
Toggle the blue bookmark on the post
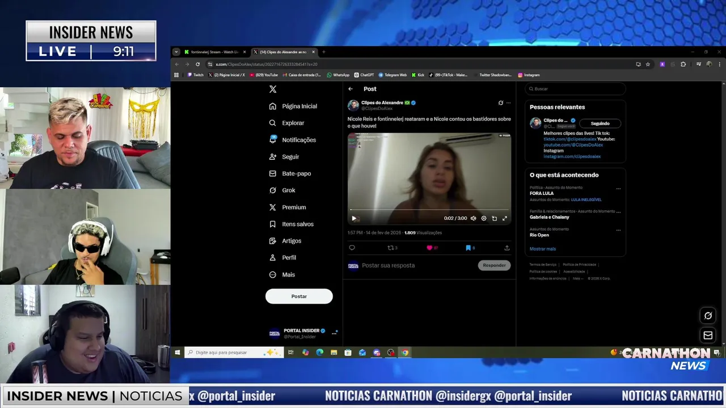pyautogui.click(x=468, y=248)
